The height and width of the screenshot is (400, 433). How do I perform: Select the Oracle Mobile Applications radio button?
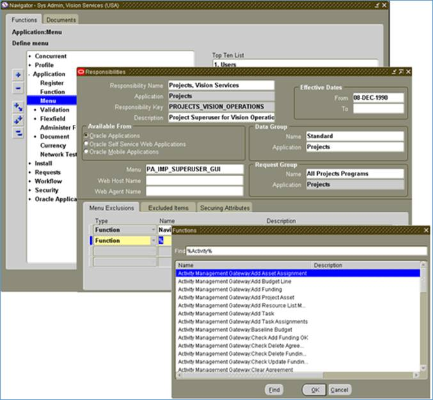pyautogui.click(x=86, y=152)
